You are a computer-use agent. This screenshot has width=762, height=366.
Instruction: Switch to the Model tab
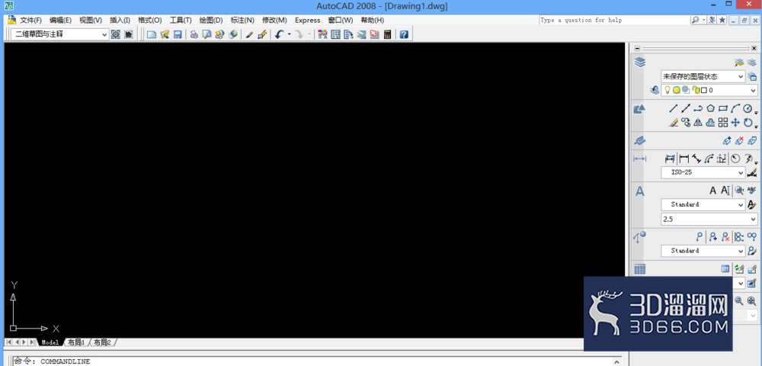(x=50, y=342)
